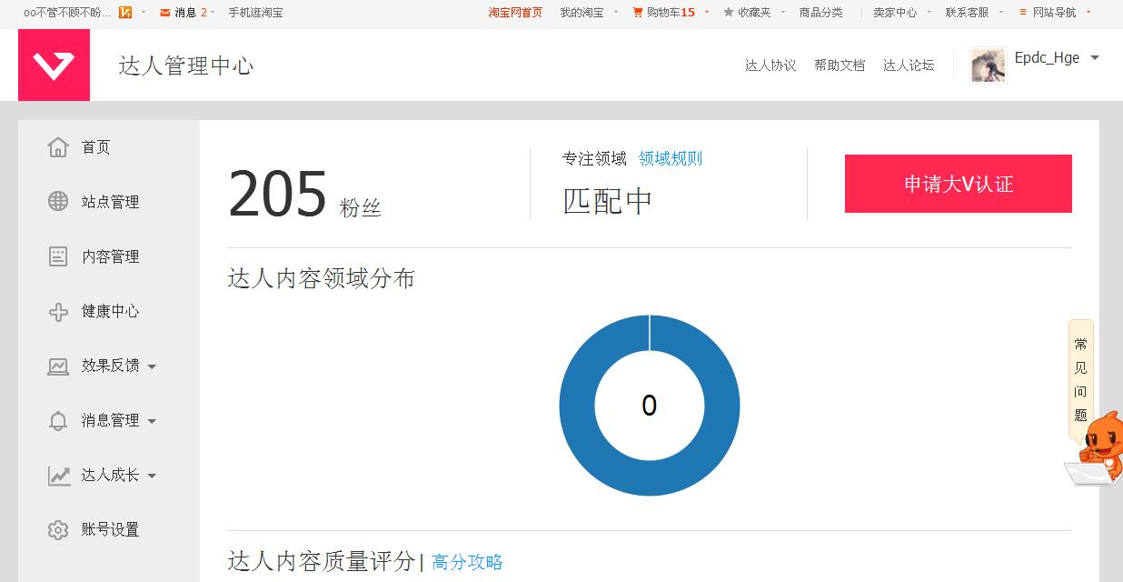Click the 账号设置 gear icon
This screenshot has height=582, width=1123.
(58, 530)
